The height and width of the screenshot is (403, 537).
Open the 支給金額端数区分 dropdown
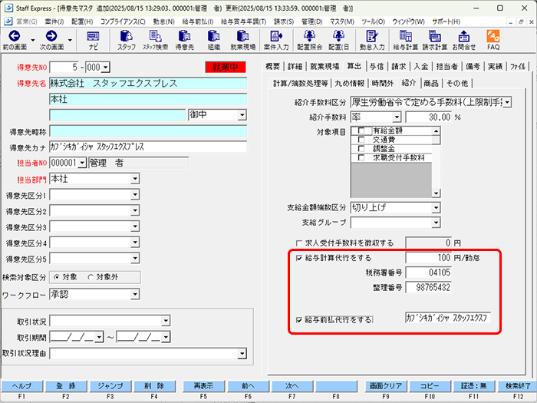click(436, 208)
